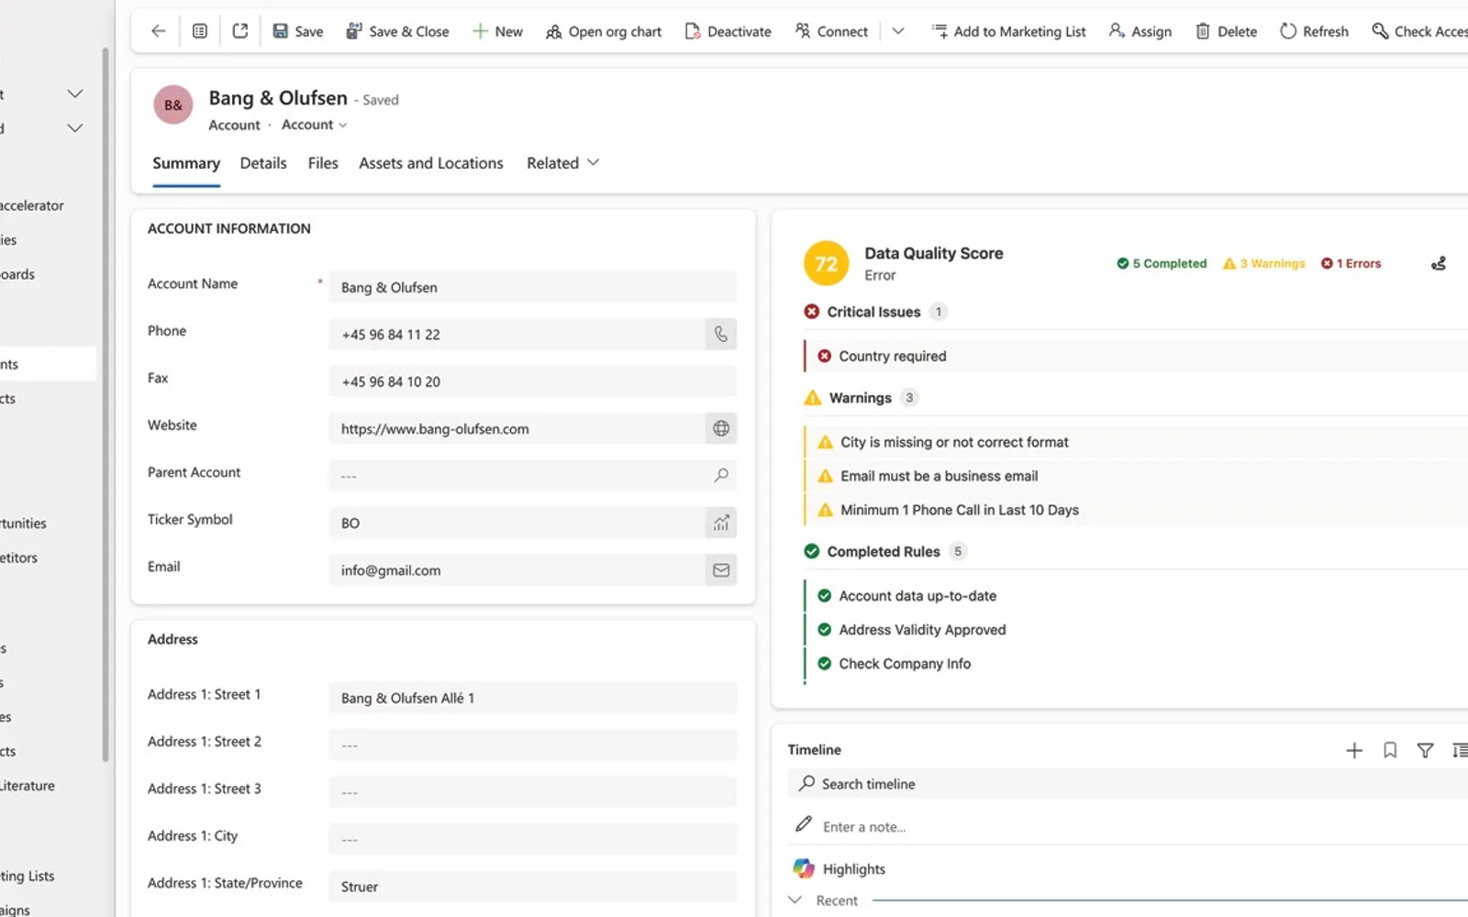This screenshot has height=917, width=1468.
Task: Deactivate the account
Action: pyautogui.click(x=728, y=31)
